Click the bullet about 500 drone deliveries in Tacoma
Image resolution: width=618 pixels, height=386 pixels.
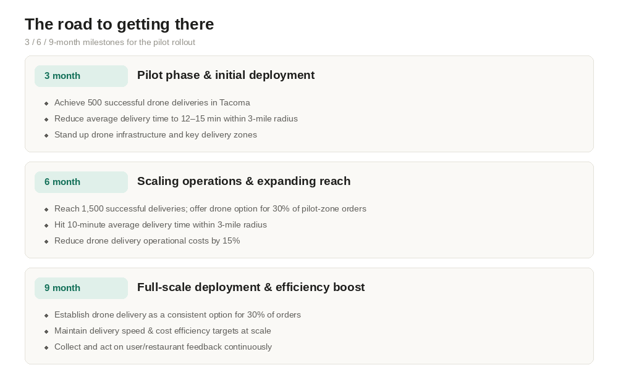coord(152,102)
